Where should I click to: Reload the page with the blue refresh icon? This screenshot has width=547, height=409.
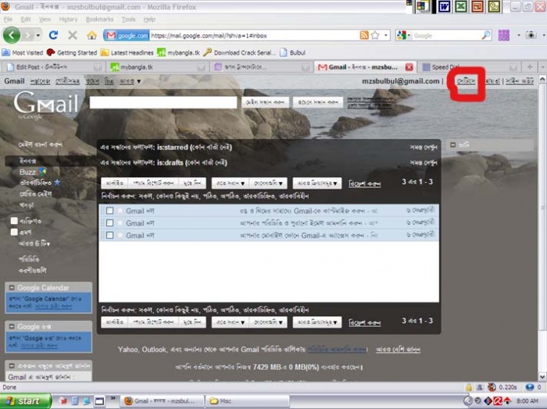[x=53, y=35]
